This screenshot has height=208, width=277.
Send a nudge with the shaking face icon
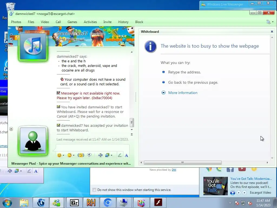pos(81,155)
